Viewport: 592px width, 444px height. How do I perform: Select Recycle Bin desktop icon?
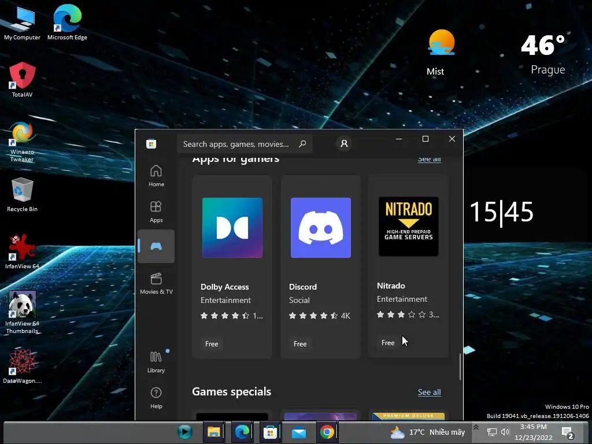(22, 195)
